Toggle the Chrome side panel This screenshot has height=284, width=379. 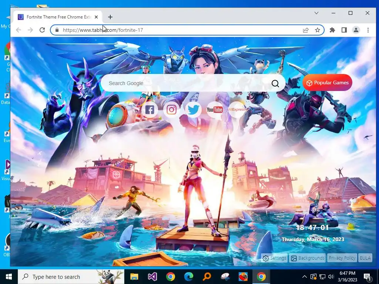pos(344,30)
